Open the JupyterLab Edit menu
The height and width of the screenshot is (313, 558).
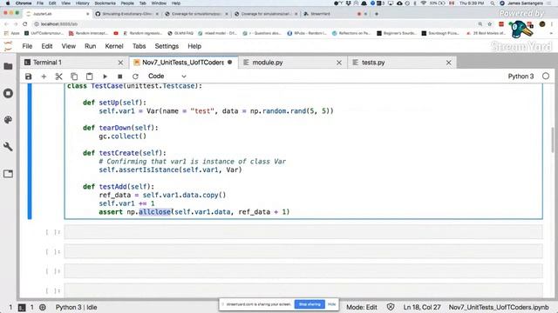coord(46,46)
